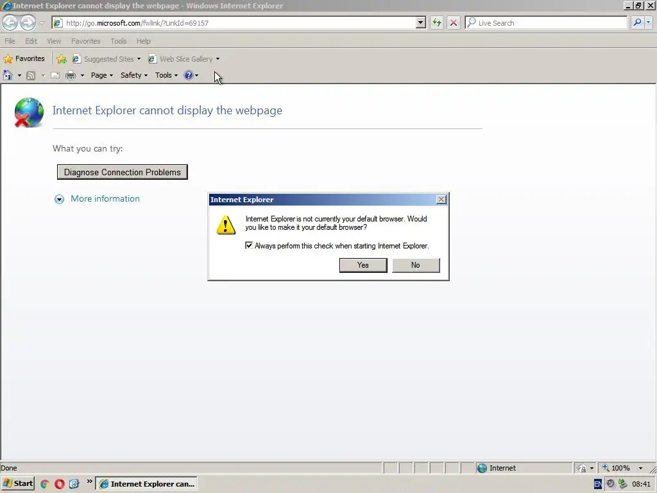Viewport: 657px width, 493px height.
Task: Click the Live Search input box
Action: tap(546, 23)
